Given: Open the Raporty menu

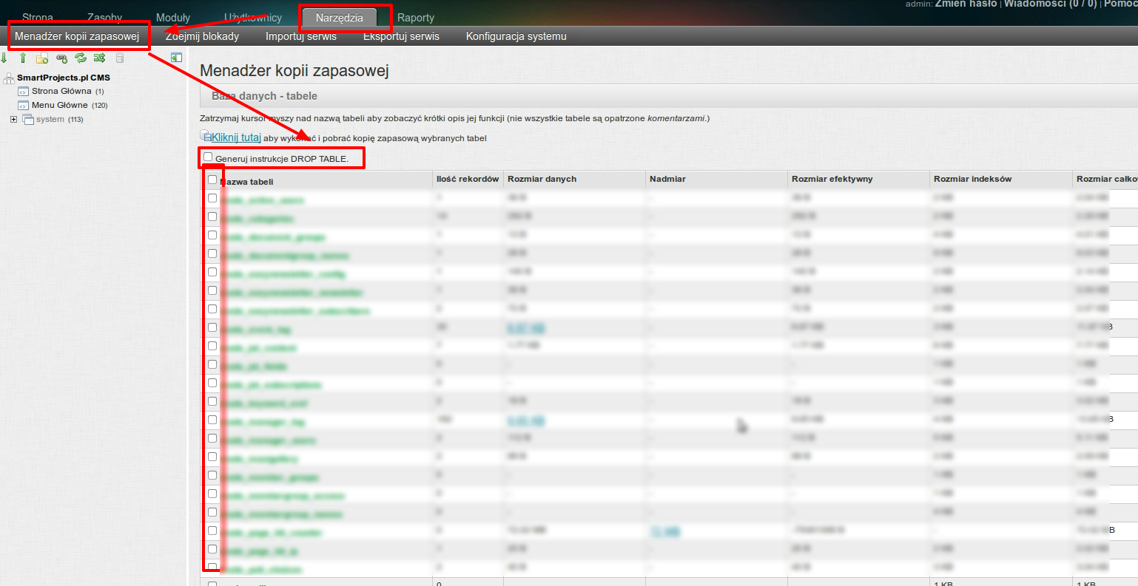Looking at the screenshot, I should [416, 18].
